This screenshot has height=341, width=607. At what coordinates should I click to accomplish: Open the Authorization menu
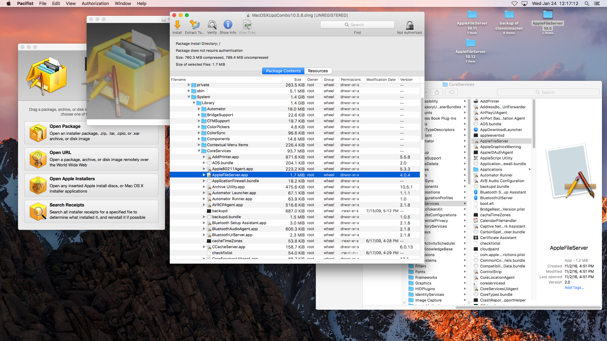(x=95, y=3)
